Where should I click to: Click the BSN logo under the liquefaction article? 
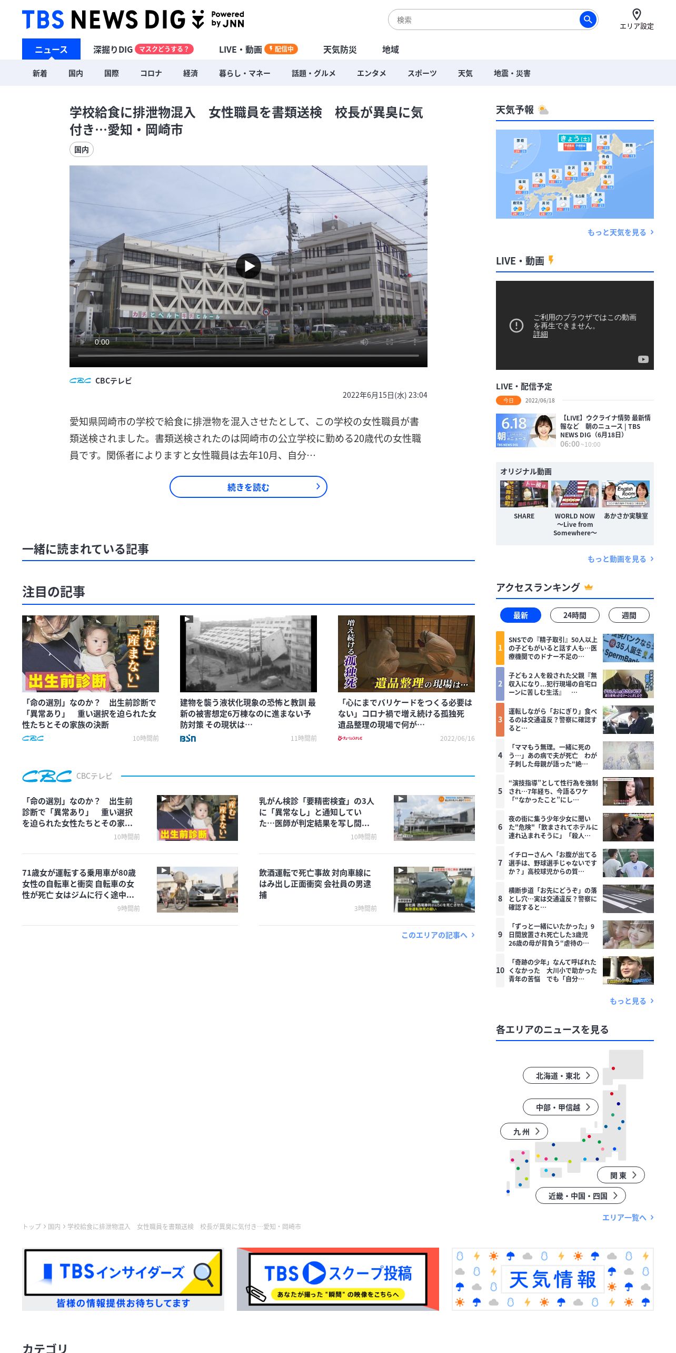click(x=188, y=738)
